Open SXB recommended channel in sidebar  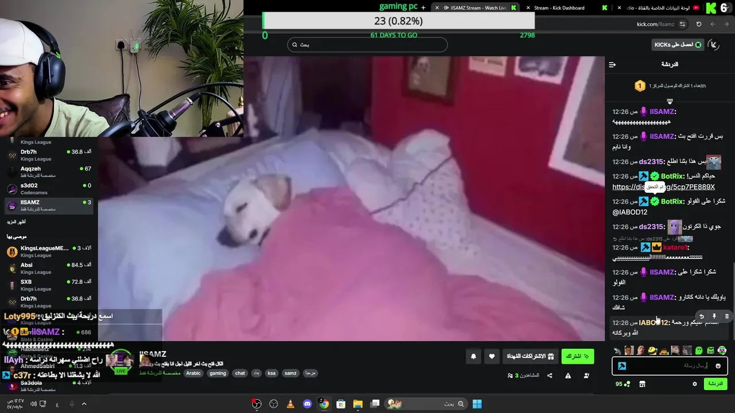pyautogui.click(x=49, y=285)
